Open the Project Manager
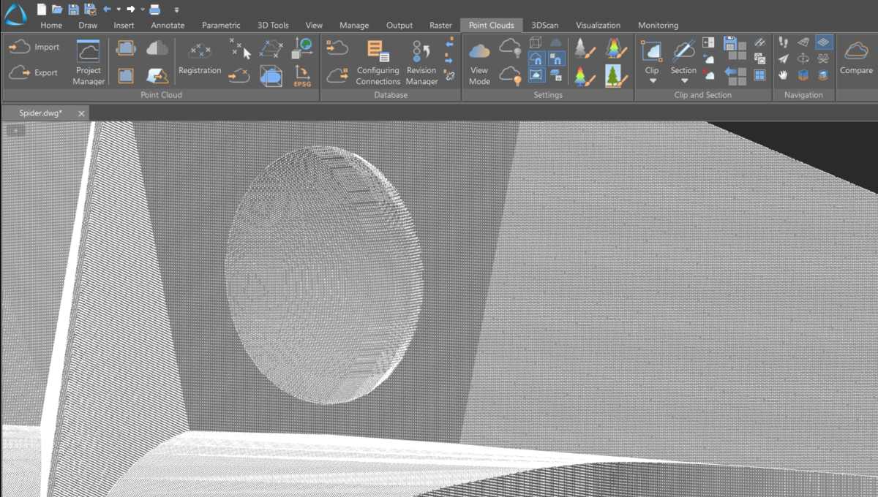 click(89, 61)
